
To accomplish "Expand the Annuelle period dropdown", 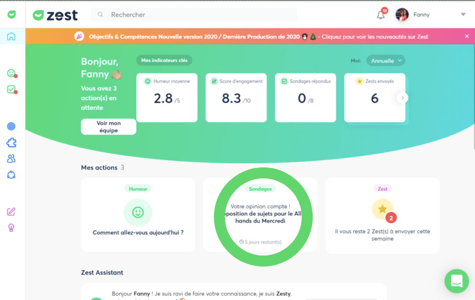I will pos(386,61).
